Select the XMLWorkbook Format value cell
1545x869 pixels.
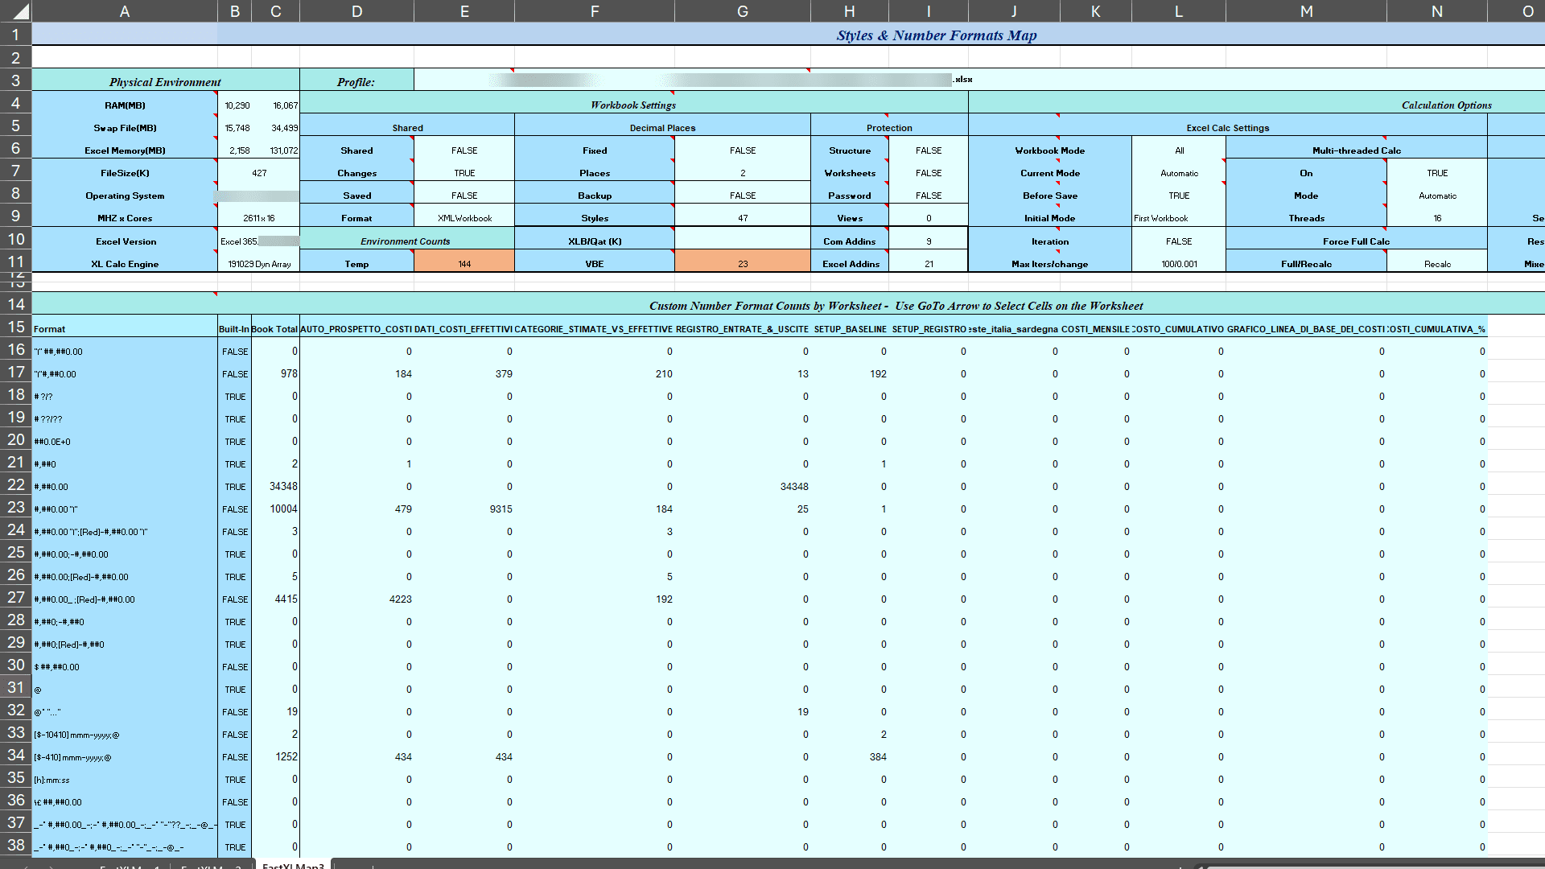[463, 217]
